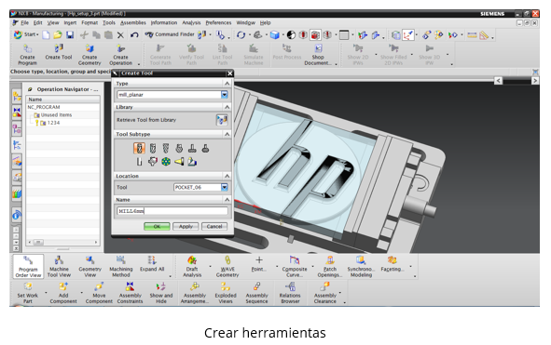Open Synchronous Modeling tool

(361, 267)
